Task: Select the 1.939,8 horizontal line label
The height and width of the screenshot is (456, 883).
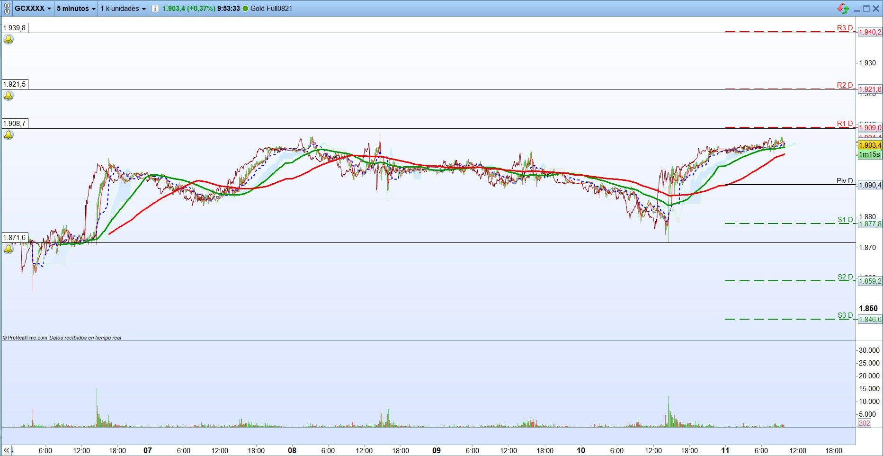Action: coord(14,28)
